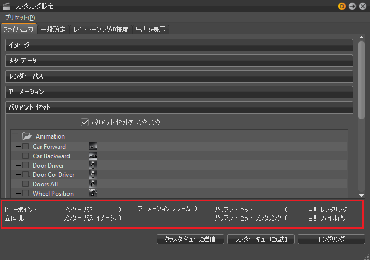Enable the Car Forward checkbox
The height and width of the screenshot is (260, 370).
point(25,146)
